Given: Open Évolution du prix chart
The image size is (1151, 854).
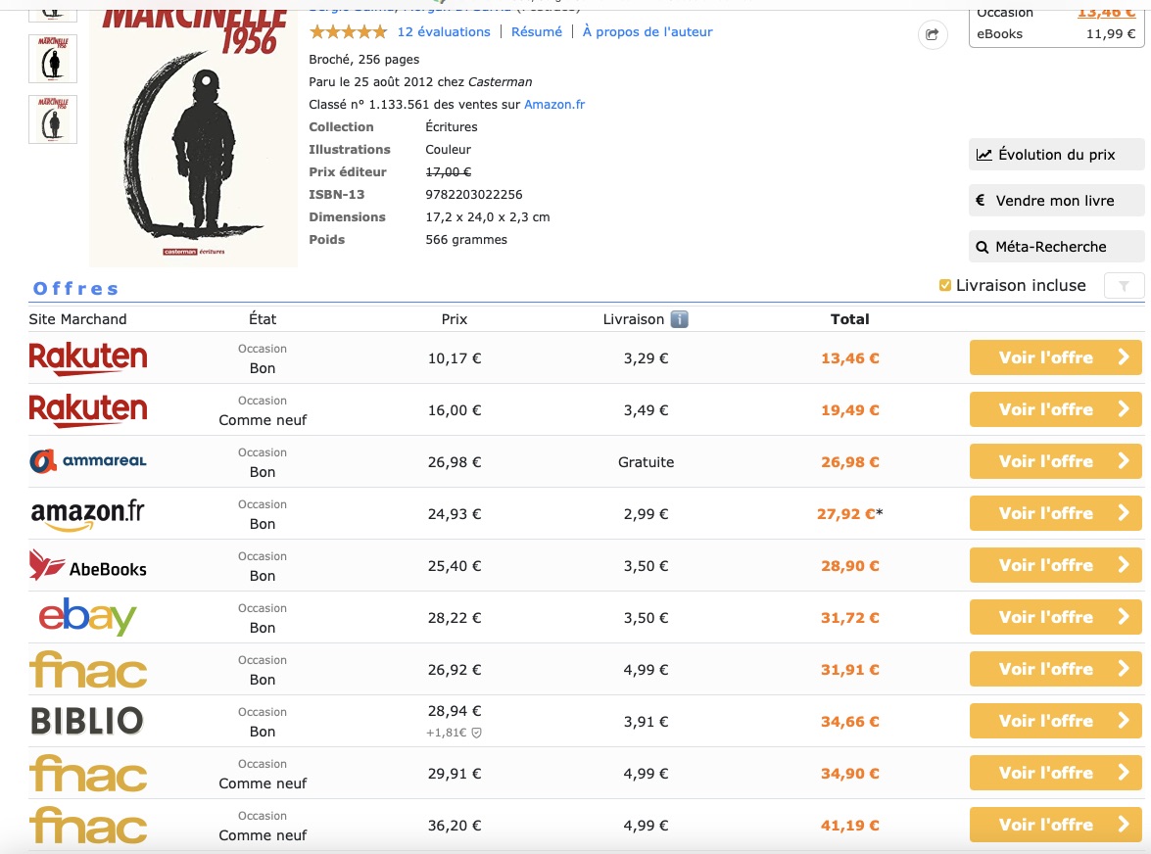Looking at the screenshot, I should (x=1056, y=155).
